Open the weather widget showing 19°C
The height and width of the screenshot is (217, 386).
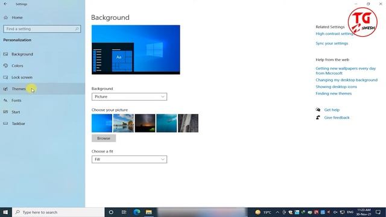(263, 212)
